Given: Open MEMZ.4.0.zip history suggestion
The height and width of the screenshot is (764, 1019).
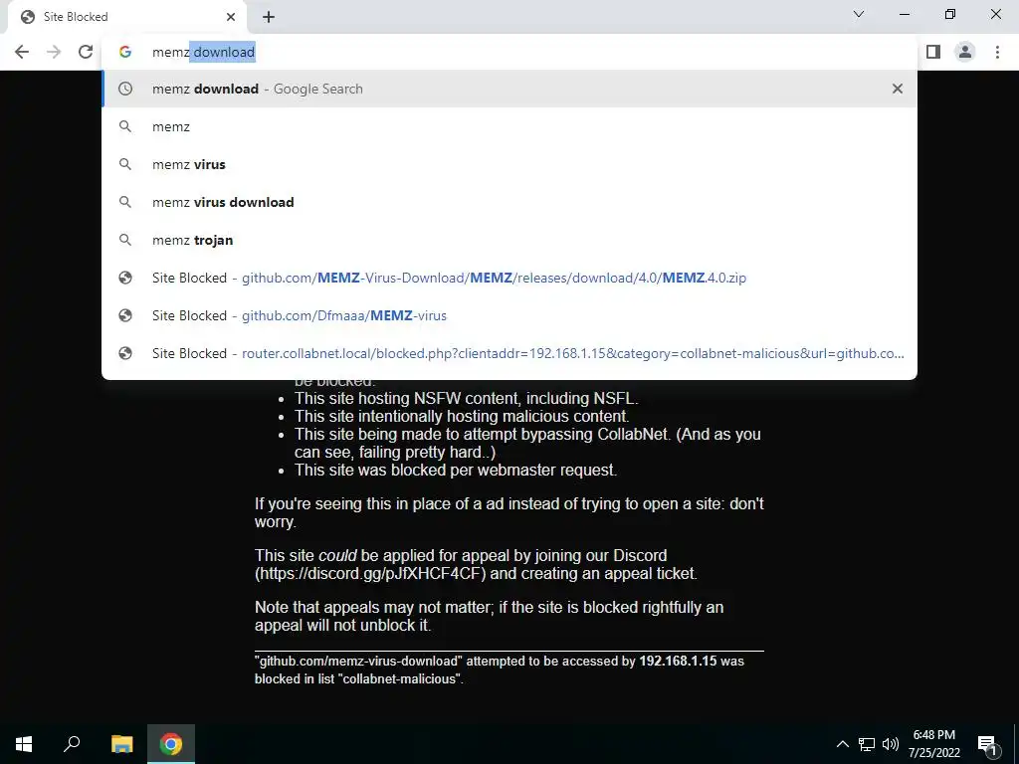Looking at the screenshot, I should click(509, 278).
